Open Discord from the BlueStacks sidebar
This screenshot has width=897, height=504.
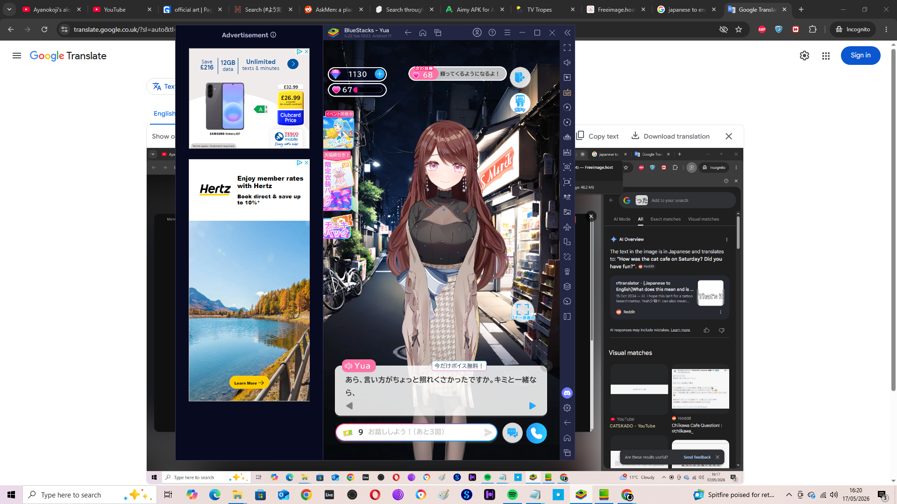(x=567, y=393)
